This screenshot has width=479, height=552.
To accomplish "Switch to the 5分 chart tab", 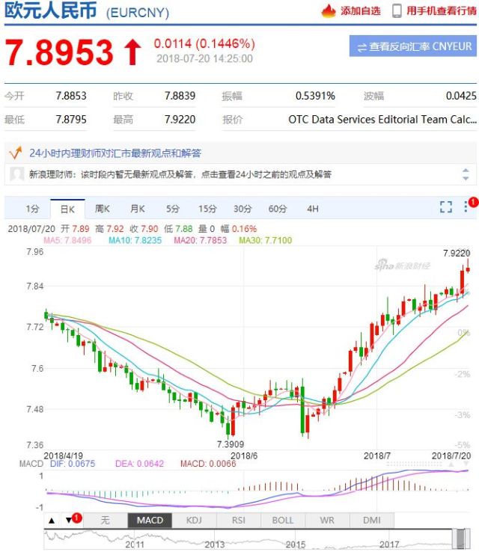I will coord(173,209).
